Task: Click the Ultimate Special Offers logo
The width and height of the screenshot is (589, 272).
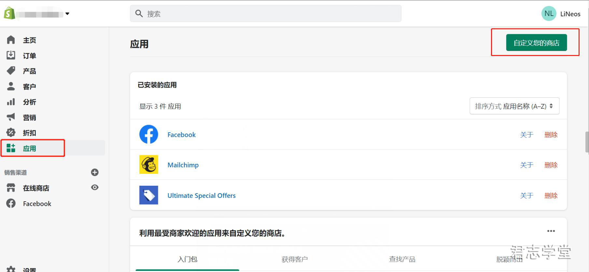Action: 149,195
